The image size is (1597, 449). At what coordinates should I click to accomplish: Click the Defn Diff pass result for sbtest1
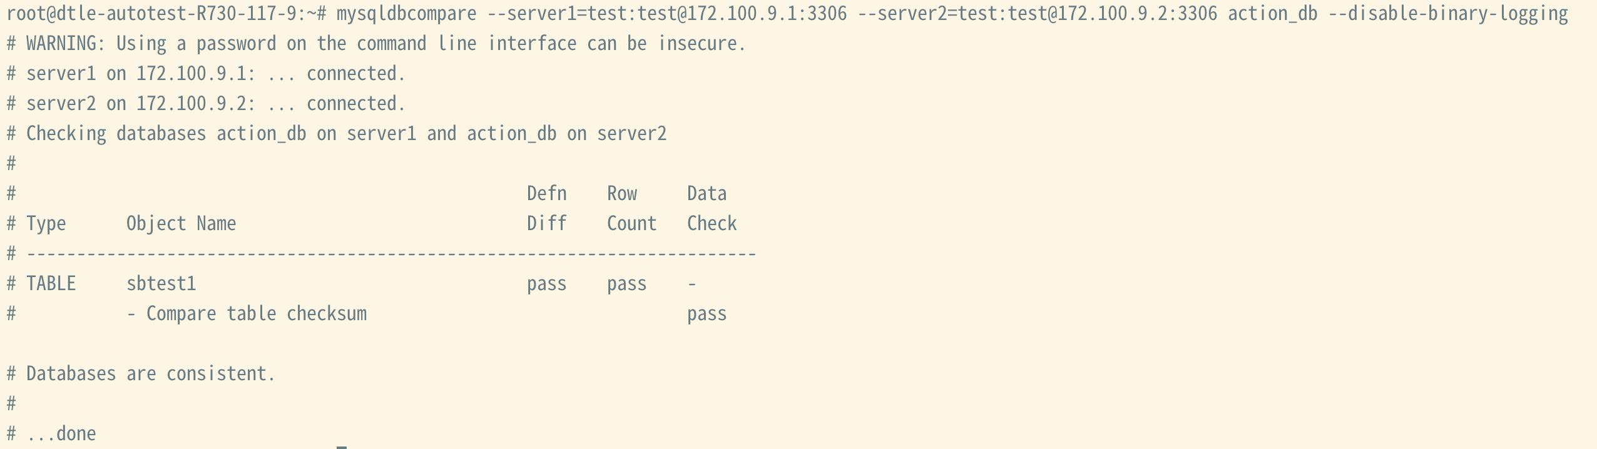tap(546, 283)
